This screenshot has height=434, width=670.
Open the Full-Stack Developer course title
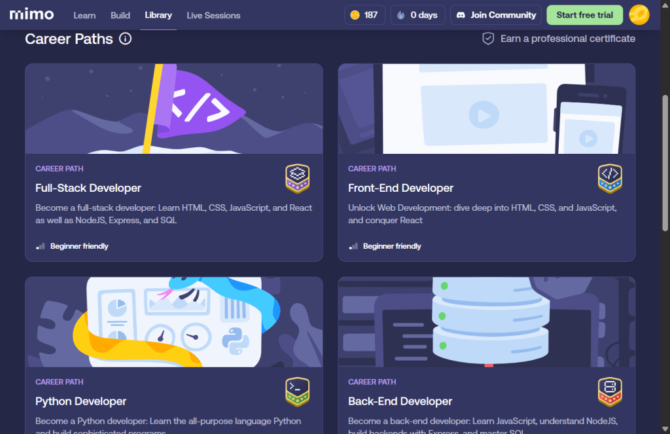(88, 188)
